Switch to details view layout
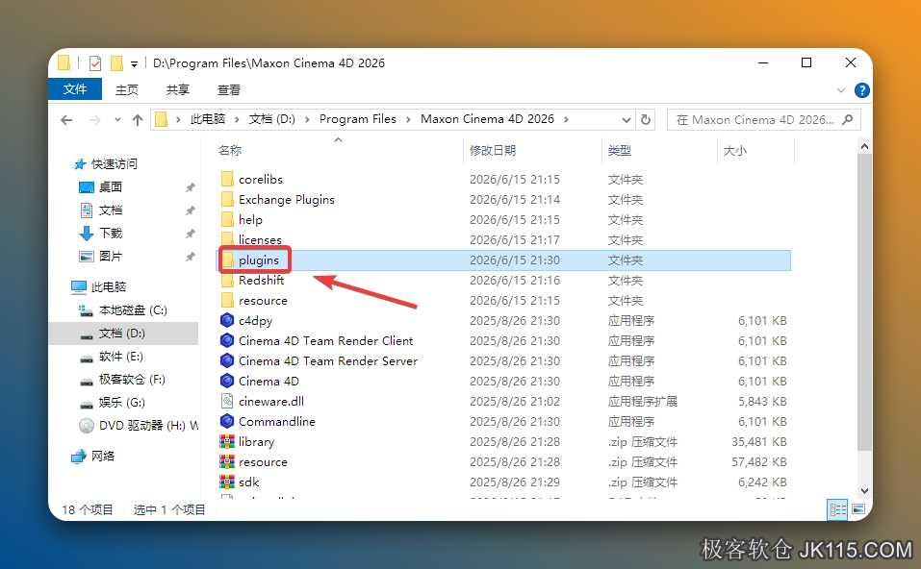The height and width of the screenshot is (569, 921). [x=837, y=509]
